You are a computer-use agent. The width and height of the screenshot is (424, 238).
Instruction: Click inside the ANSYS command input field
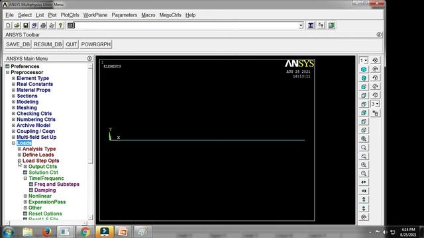click(186, 25)
